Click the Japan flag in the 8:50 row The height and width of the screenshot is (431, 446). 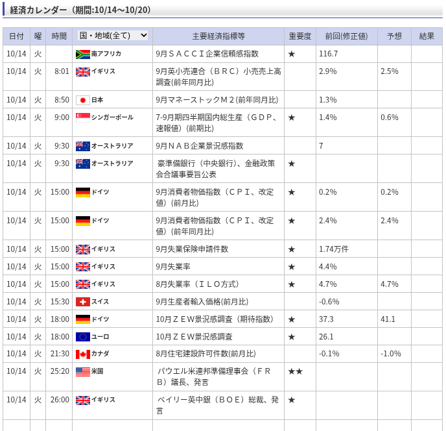click(x=83, y=100)
